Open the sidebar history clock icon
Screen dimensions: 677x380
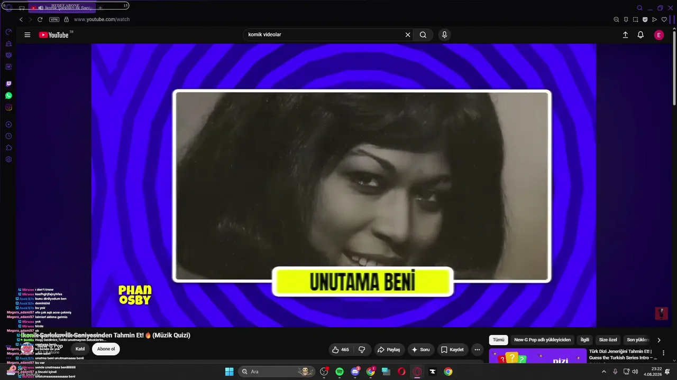click(8, 136)
